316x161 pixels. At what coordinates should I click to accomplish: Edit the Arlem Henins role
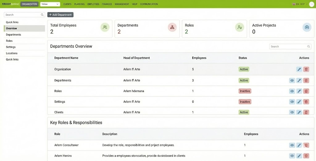(x=299, y=156)
